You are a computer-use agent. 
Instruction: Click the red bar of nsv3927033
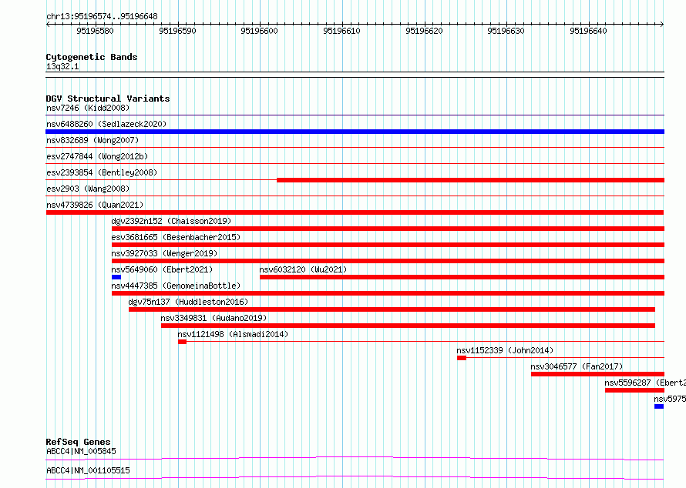(x=388, y=261)
